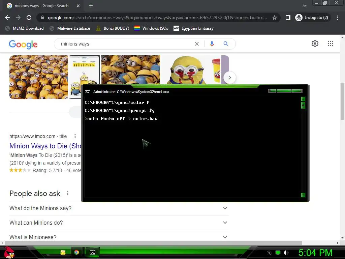Switch to cmd on the taskbar
This screenshot has width=345, height=259.
(93, 252)
